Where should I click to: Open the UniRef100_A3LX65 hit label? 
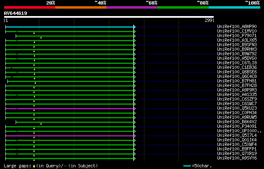coord(237,40)
